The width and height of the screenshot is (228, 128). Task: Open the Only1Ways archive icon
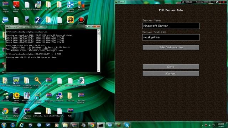pyautogui.click(x=81, y=98)
